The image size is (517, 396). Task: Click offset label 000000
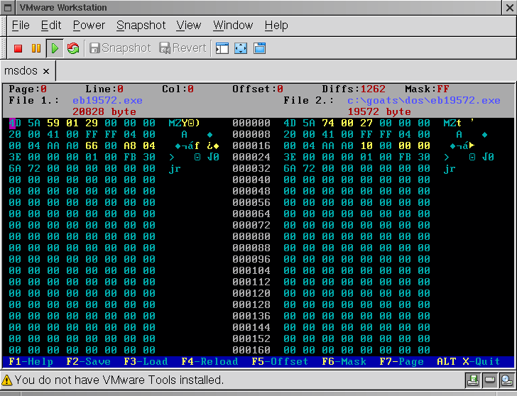tap(251, 123)
